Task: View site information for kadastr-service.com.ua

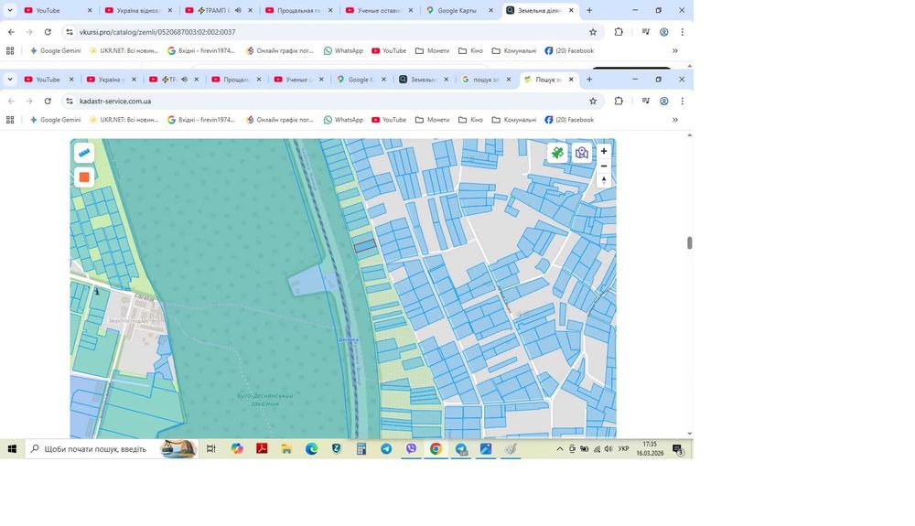Action: (x=70, y=101)
